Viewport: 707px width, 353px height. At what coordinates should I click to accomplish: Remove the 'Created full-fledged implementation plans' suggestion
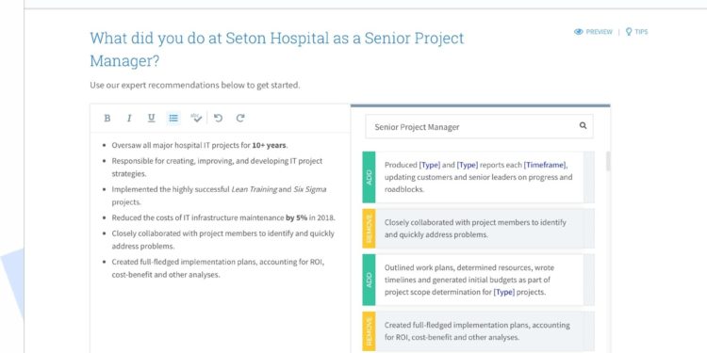click(x=369, y=331)
